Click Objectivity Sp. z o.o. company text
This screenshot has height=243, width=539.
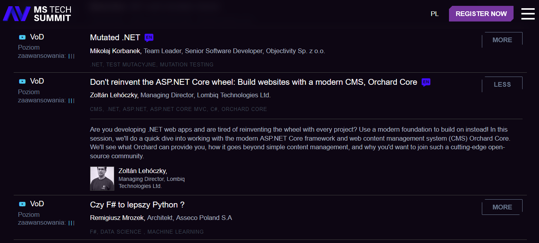296,51
